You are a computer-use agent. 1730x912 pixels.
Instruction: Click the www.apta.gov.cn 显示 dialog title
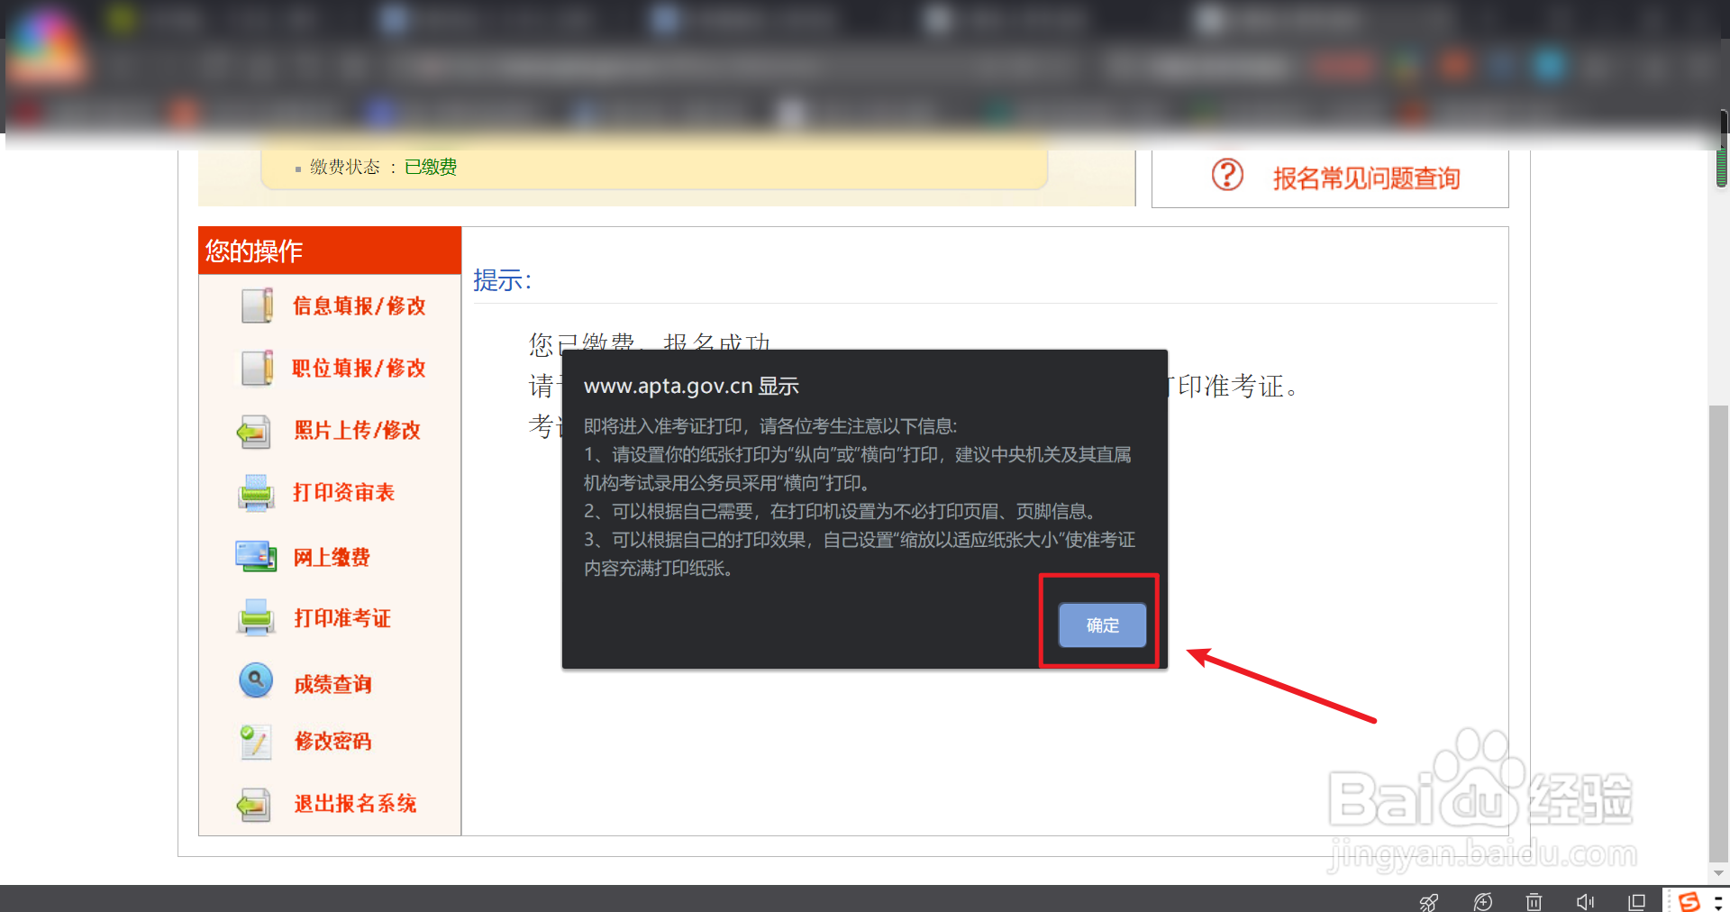(x=692, y=387)
